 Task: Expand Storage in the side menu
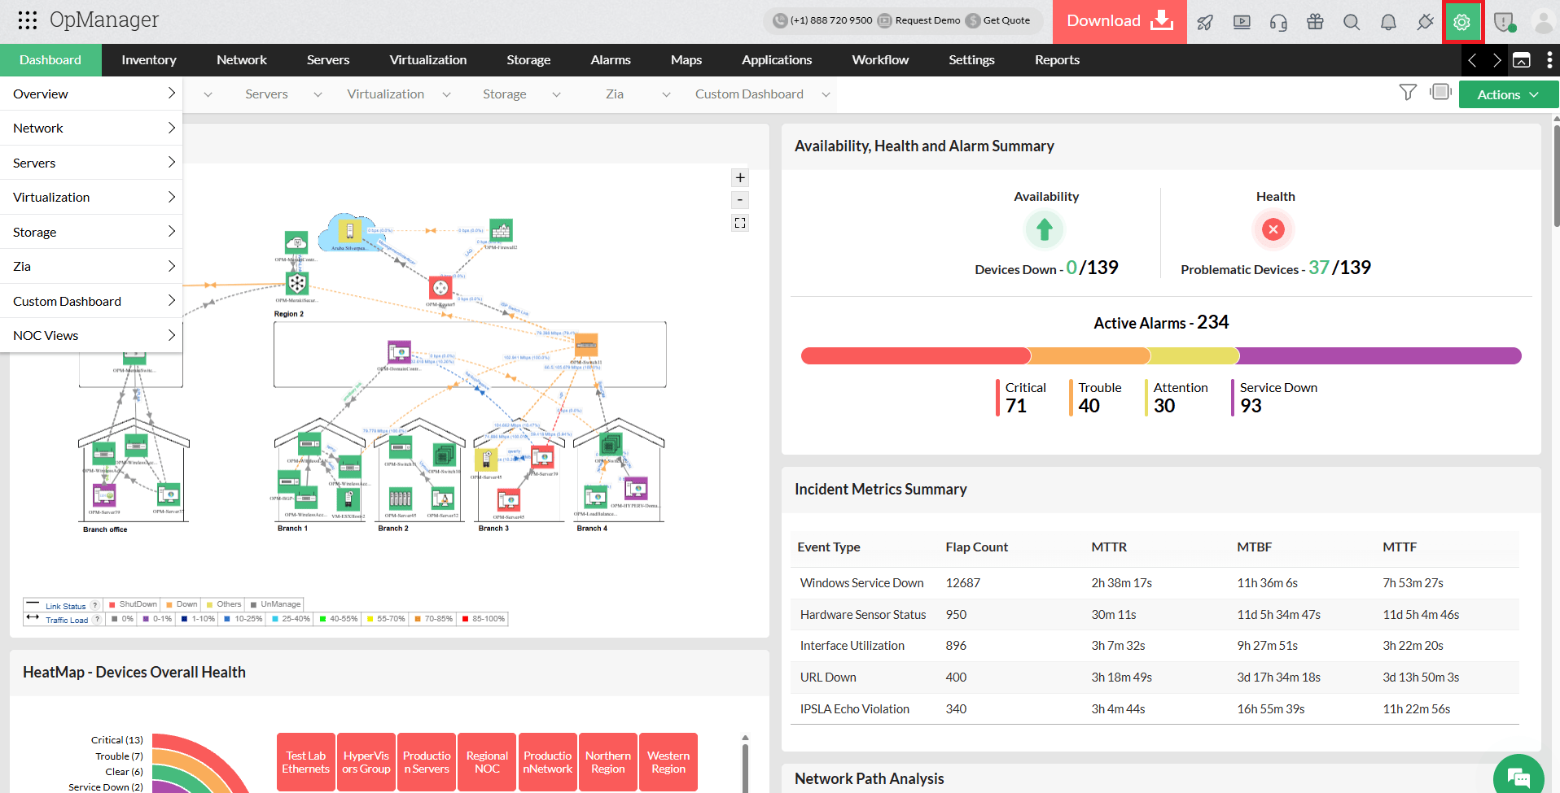click(x=91, y=232)
